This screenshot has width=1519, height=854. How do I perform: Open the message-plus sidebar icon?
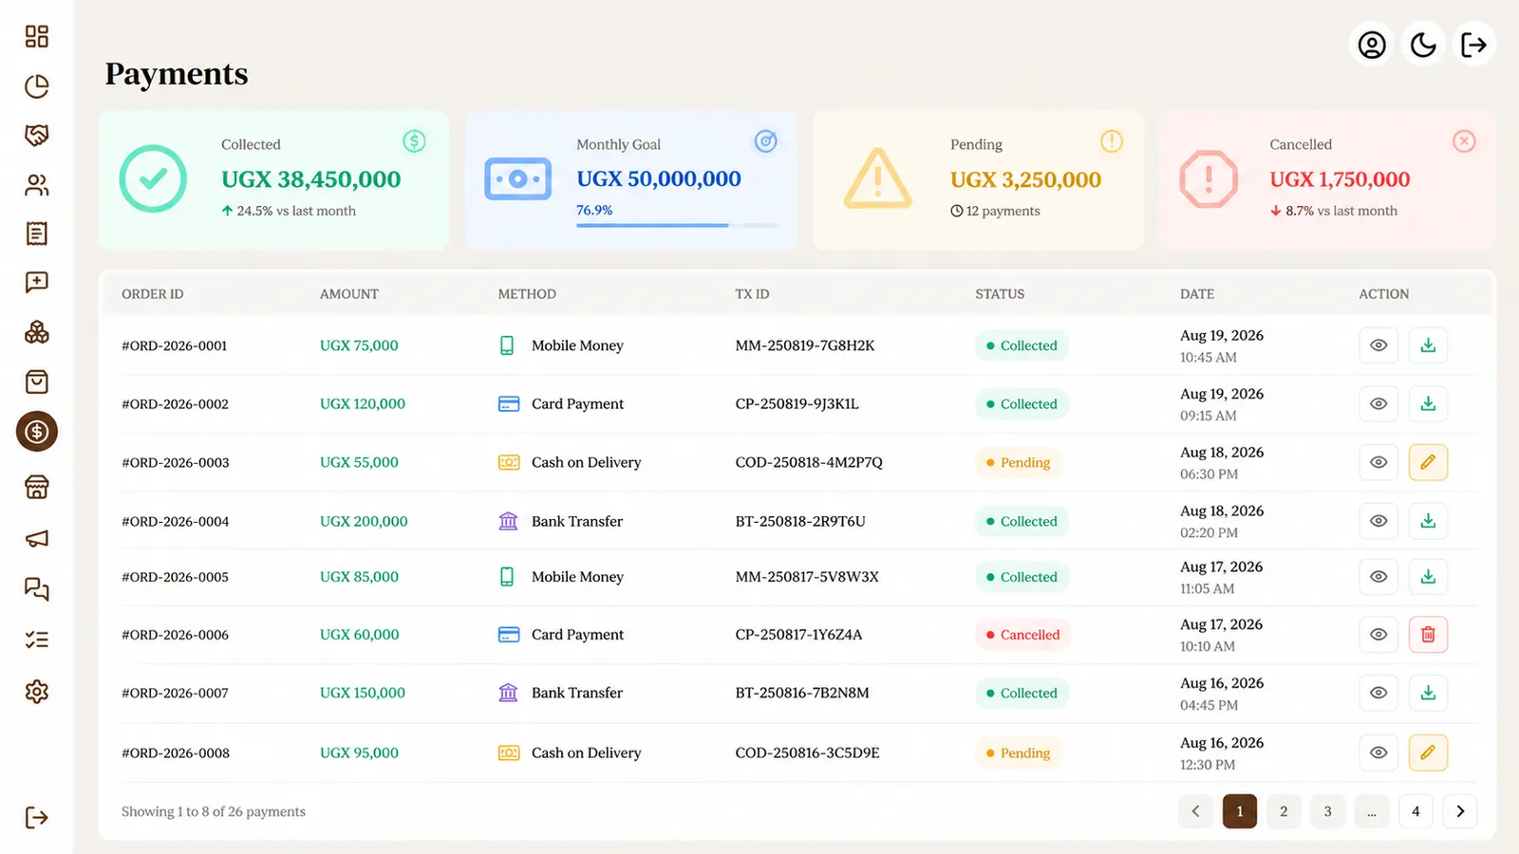[36, 283]
